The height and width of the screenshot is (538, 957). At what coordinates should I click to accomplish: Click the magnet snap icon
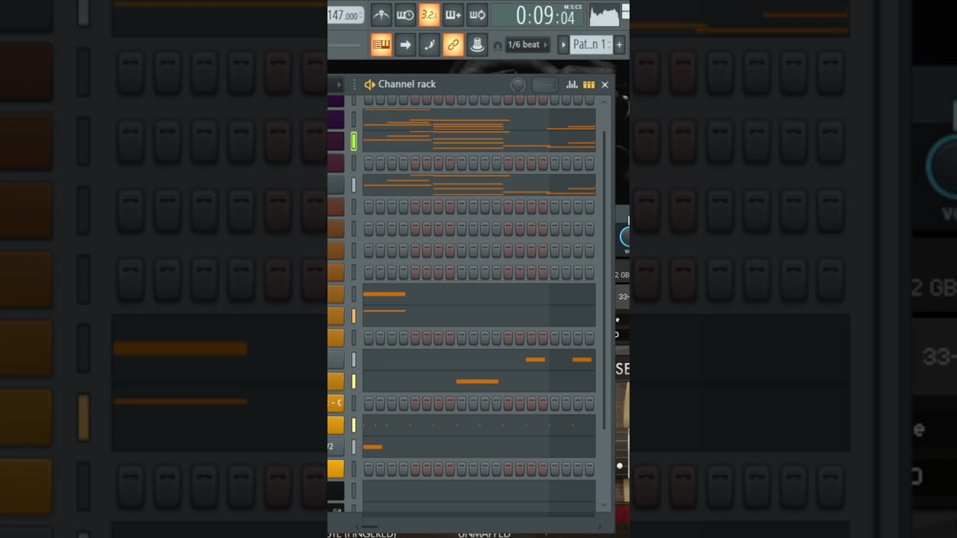coord(498,46)
